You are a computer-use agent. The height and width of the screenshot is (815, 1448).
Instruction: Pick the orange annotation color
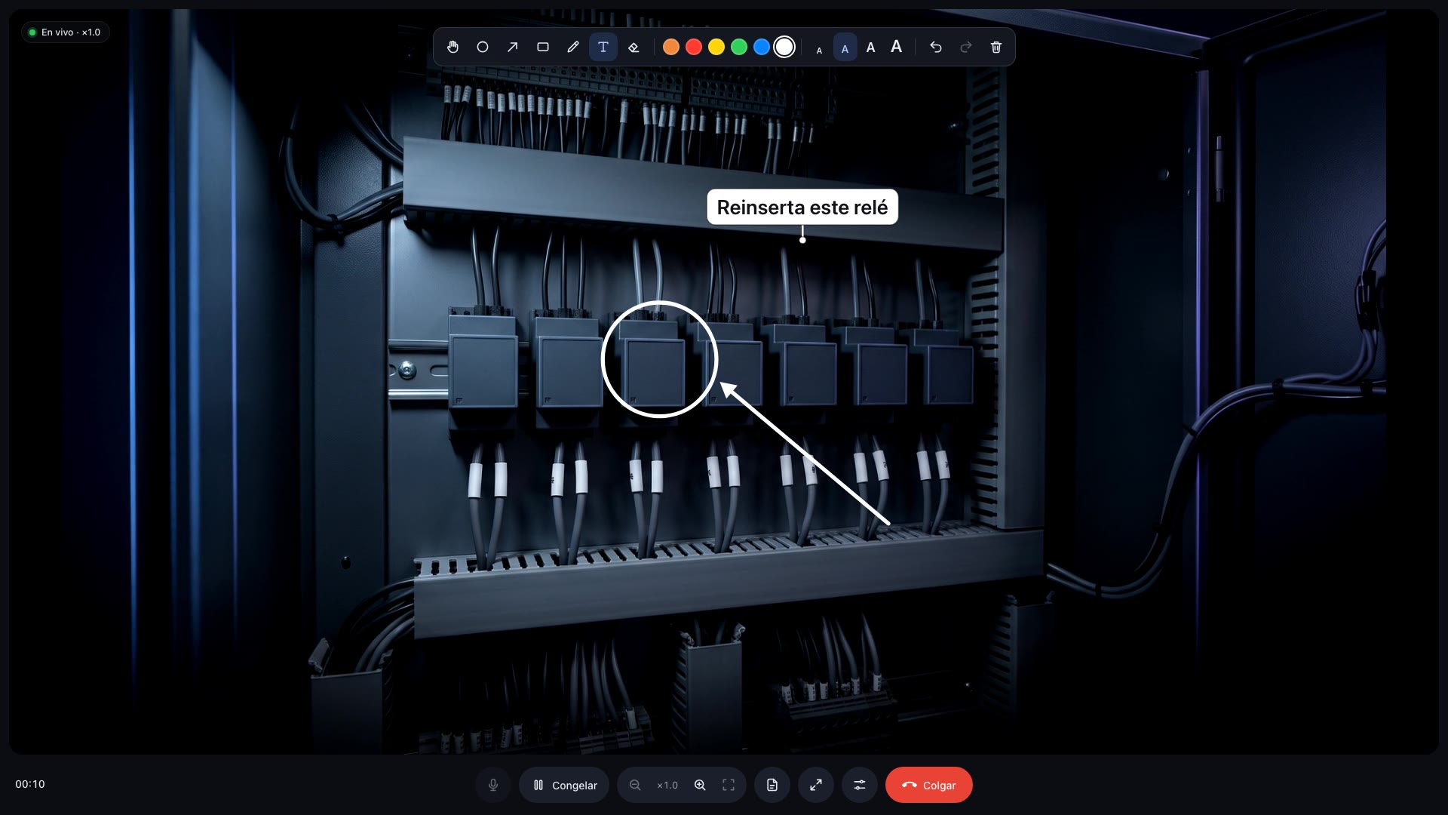[x=671, y=47]
